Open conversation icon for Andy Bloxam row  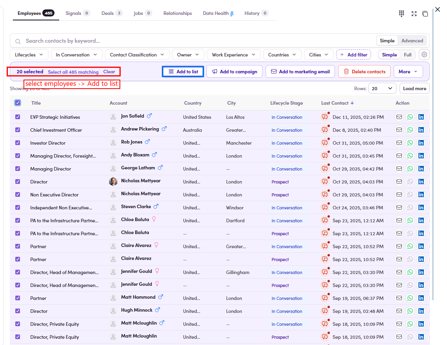coord(325,156)
